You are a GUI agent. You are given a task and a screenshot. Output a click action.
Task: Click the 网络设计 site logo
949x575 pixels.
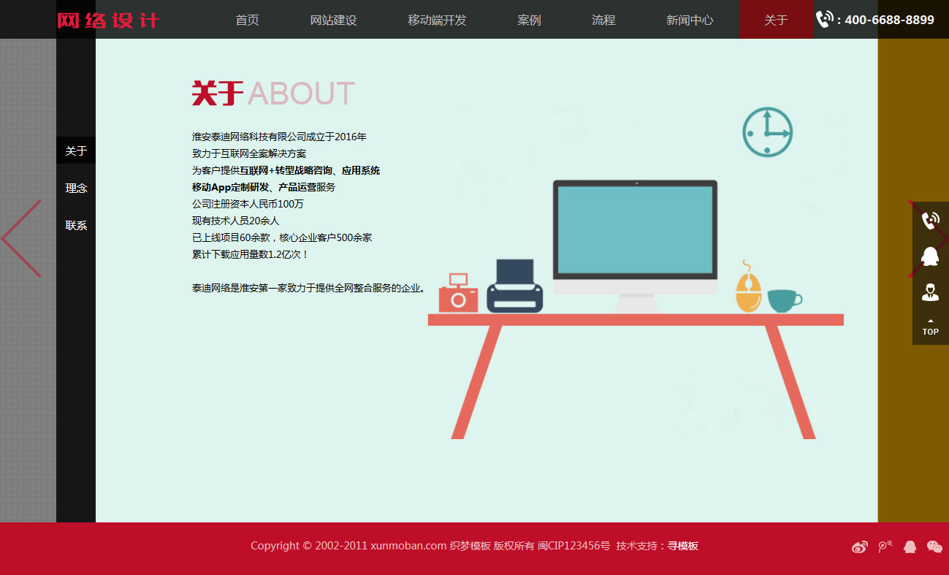(x=108, y=20)
